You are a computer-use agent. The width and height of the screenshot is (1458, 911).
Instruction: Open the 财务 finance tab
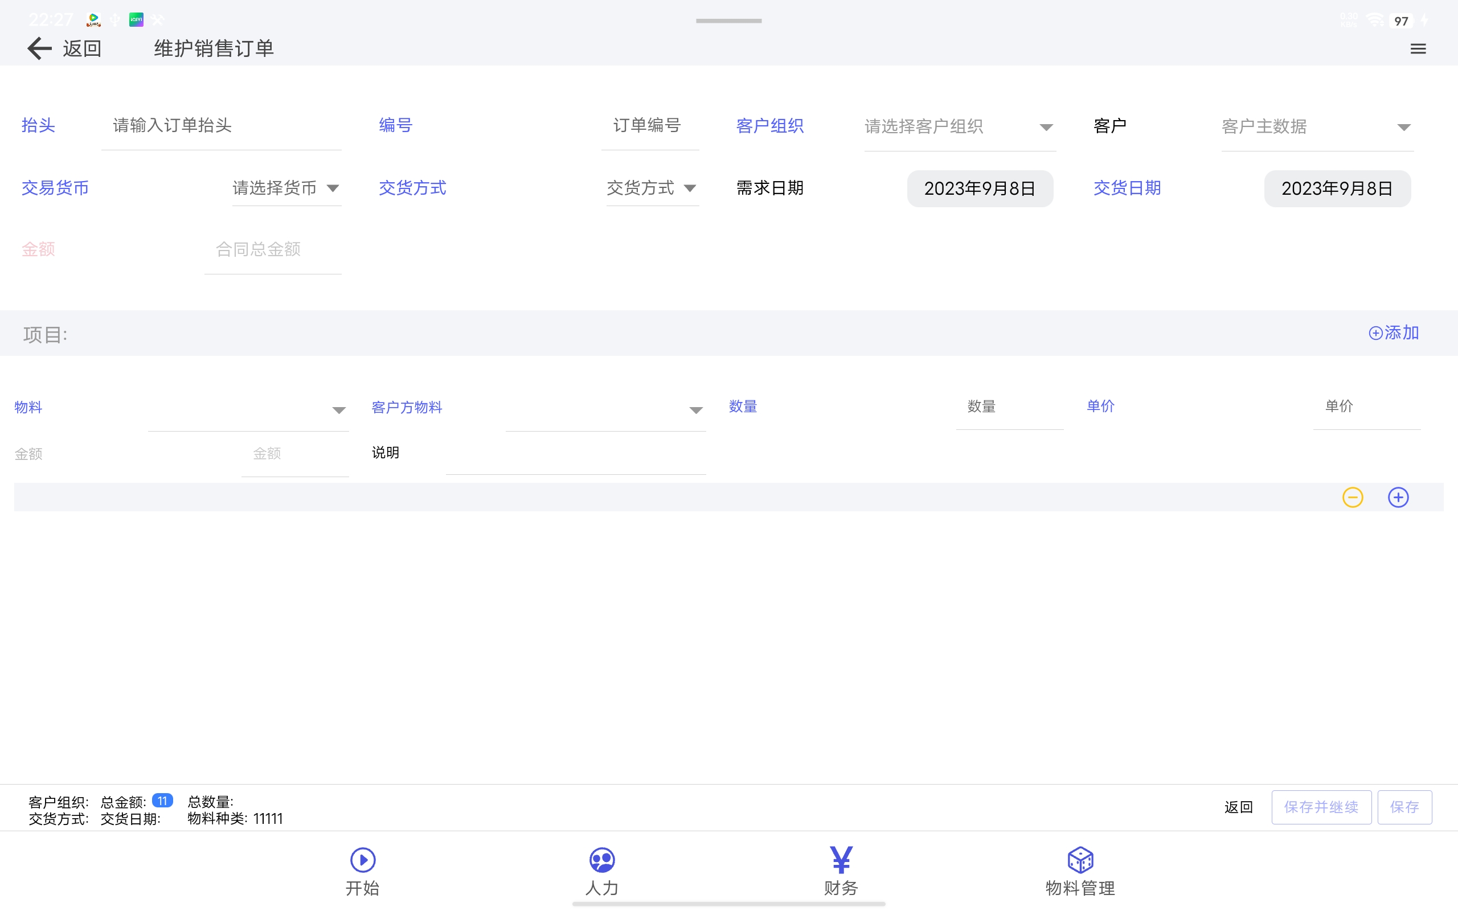(841, 871)
